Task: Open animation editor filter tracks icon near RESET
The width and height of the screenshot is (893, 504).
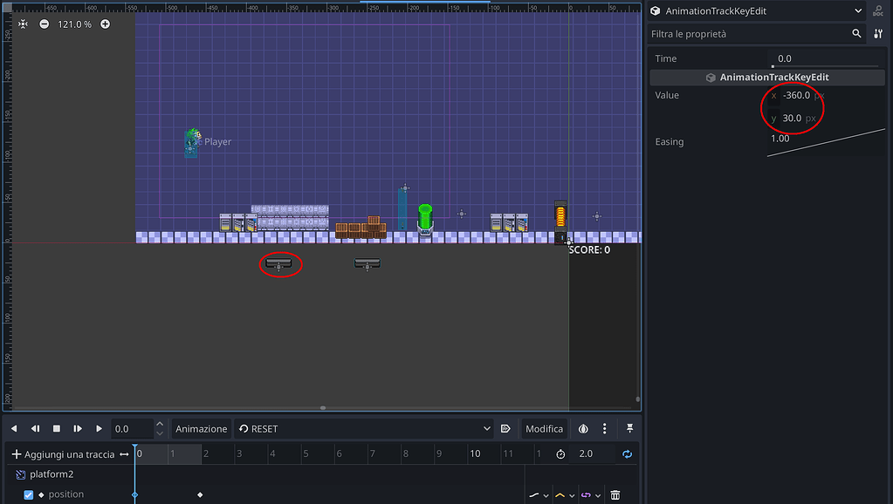Action: click(505, 428)
